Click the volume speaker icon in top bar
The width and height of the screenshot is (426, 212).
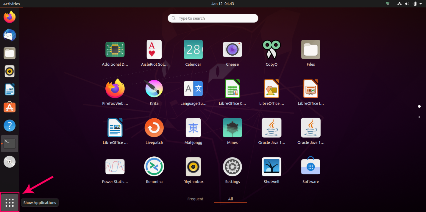(x=407, y=4)
